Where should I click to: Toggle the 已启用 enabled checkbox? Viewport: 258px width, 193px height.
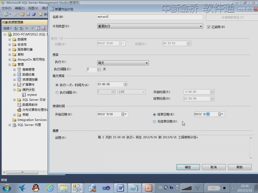(209, 27)
